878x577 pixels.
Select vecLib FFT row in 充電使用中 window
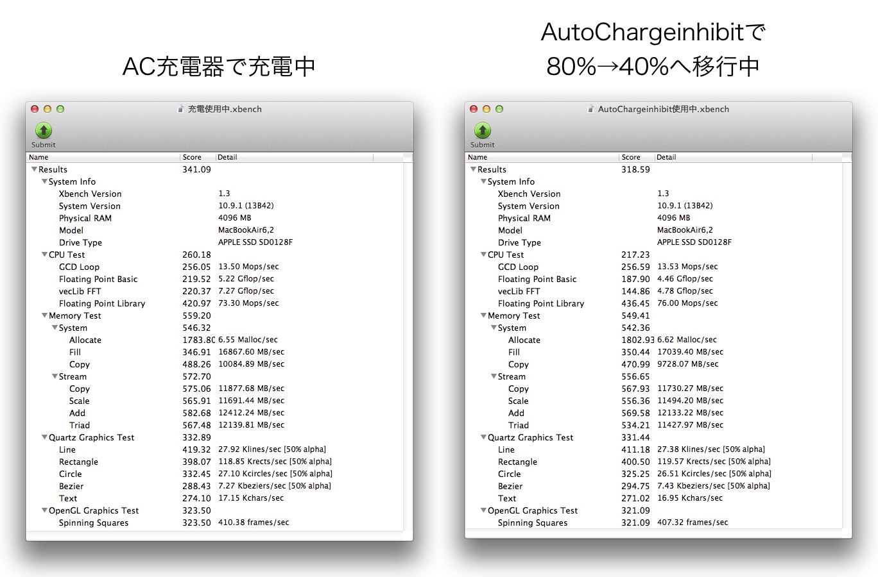click(215, 291)
